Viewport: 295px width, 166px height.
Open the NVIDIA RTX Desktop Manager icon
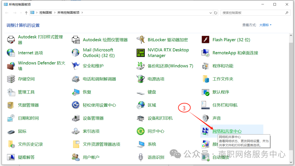[x=141, y=53]
